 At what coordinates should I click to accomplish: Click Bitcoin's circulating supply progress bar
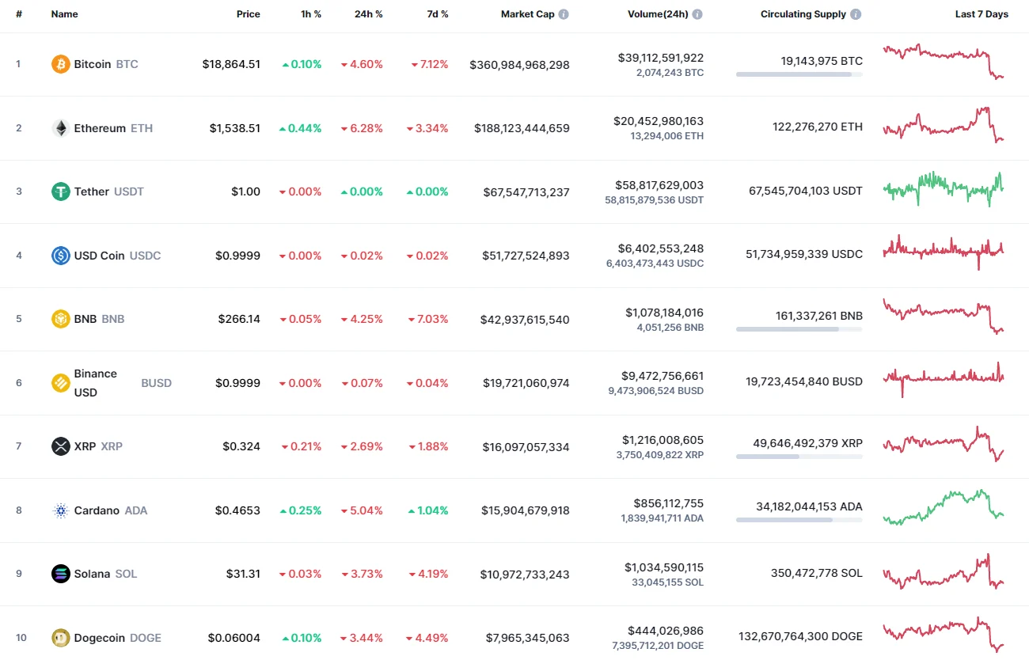799,74
